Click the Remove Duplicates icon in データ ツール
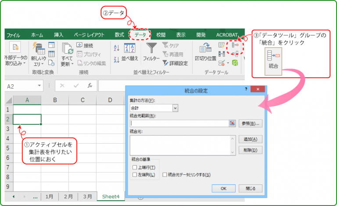Screen dimensions: 337x206 coord(221,54)
